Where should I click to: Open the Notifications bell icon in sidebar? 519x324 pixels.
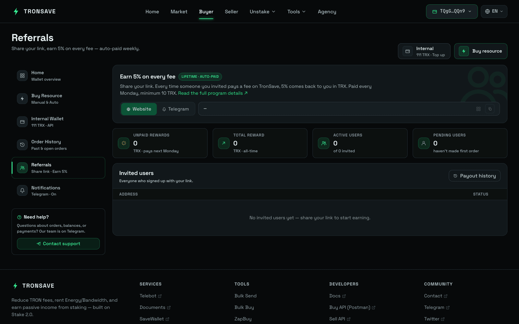[x=22, y=191]
